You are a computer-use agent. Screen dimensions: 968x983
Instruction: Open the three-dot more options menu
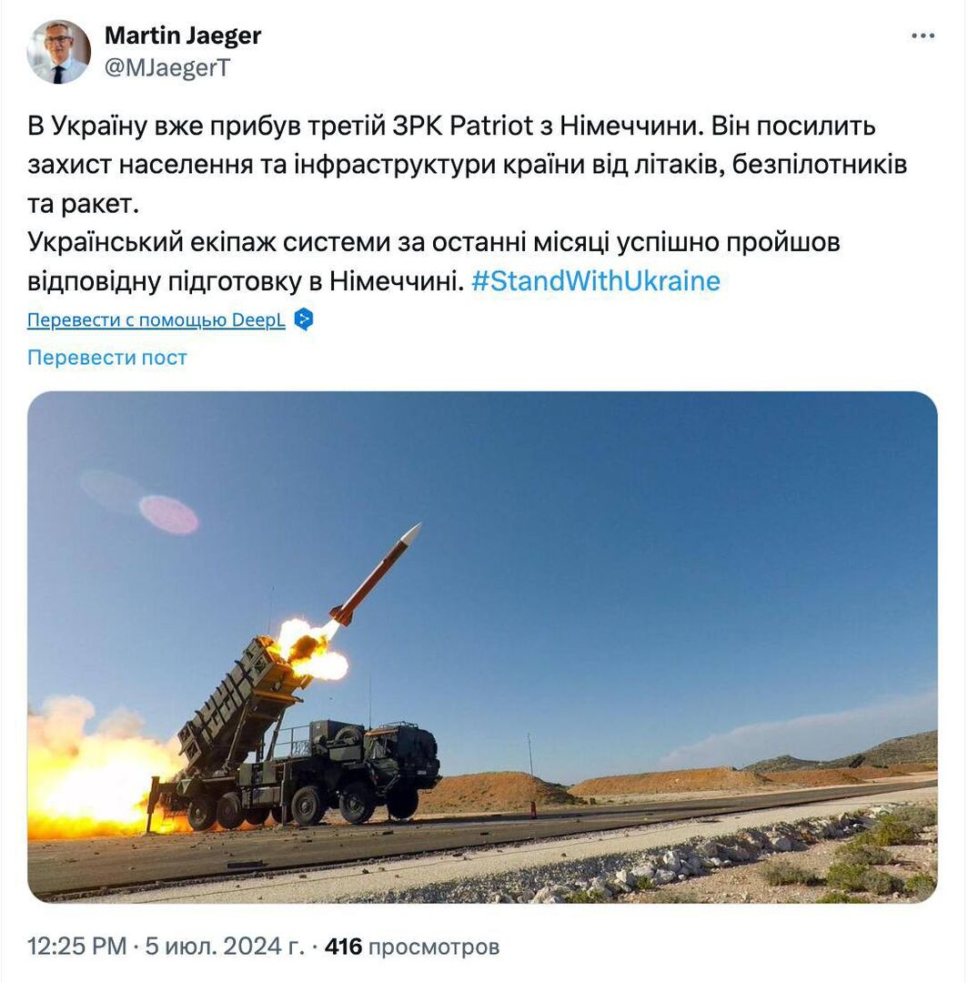click(923, 35)
